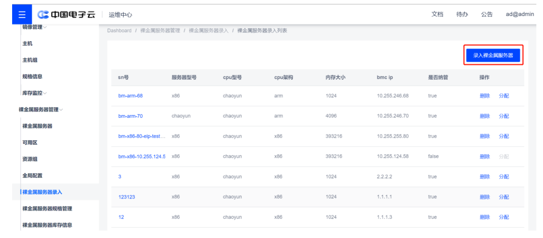Viewport: 543px width, 238px height.
Task: Click the chaoyun 服务器型号 cell in bm-arm-70 row
Action: (181, 116)
